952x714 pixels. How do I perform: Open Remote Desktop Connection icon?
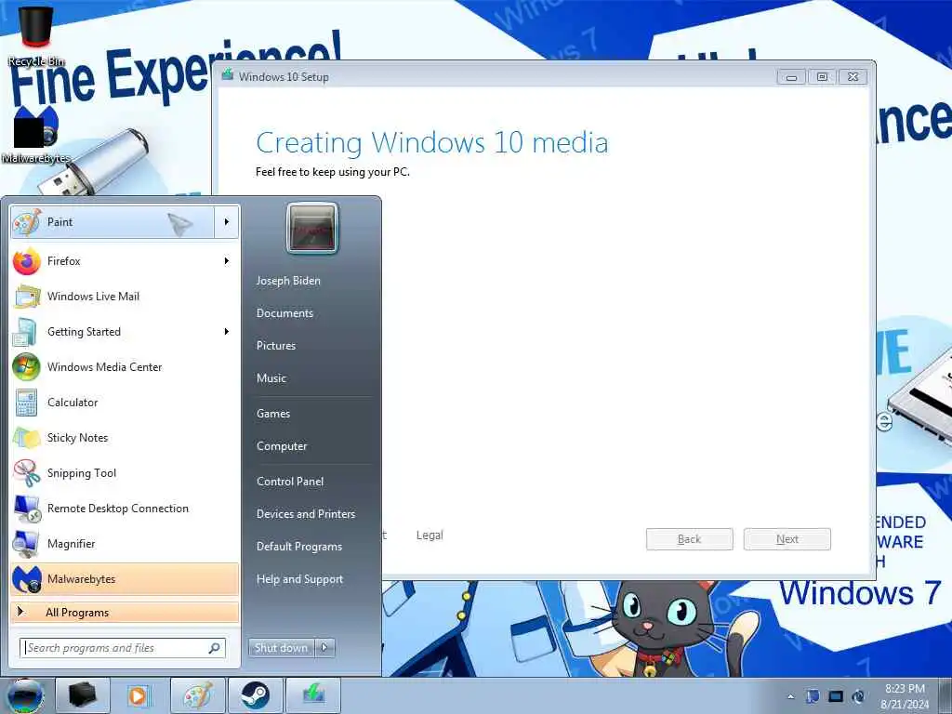pos(27,509)
